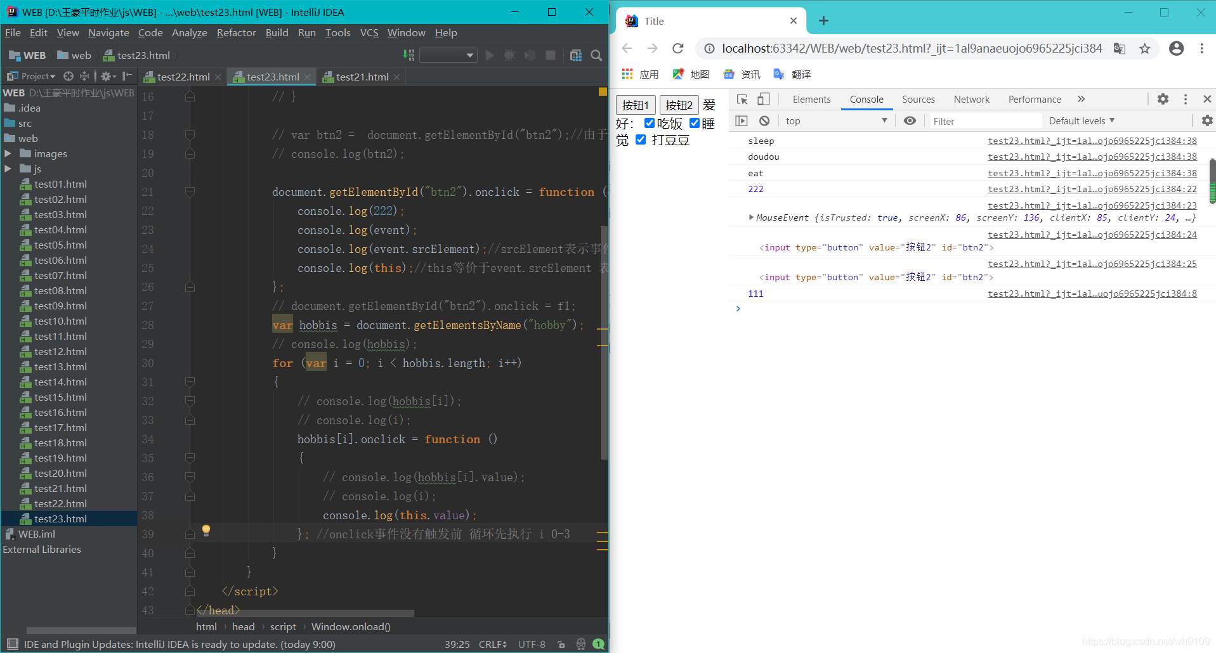The width and height of the screenshot is (1216, 653).
Task: Toggle the live expression eye icon
Action: tap(910, 120)
